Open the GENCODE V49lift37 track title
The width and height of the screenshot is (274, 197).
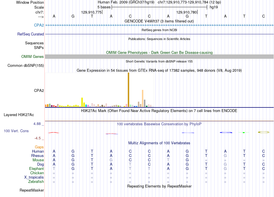159,21
